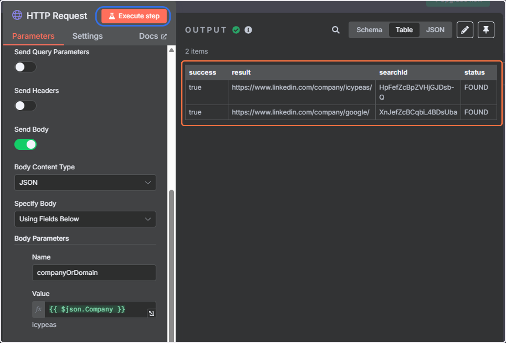Click the google LinkedIn URL cell
Image resolution: width=506 pixels, height=343 pixels.
pos(301,112)
